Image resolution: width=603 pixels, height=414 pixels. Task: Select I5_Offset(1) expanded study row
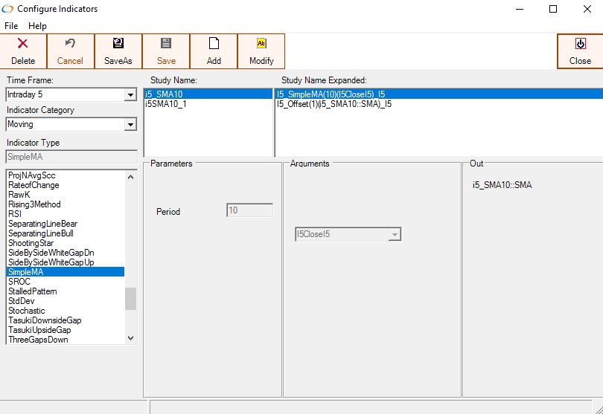[x=334, y=104]
